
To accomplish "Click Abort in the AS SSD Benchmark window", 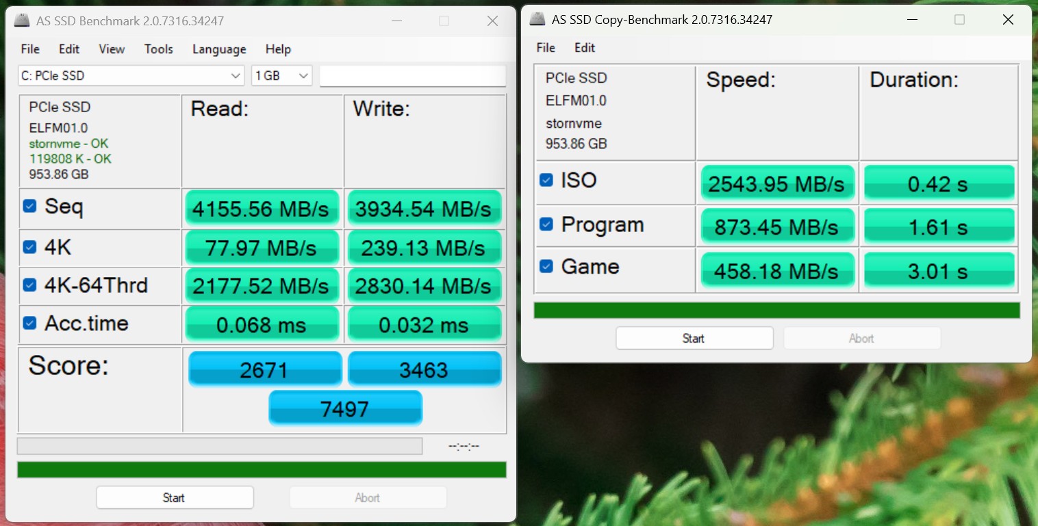I will point(368,497).
